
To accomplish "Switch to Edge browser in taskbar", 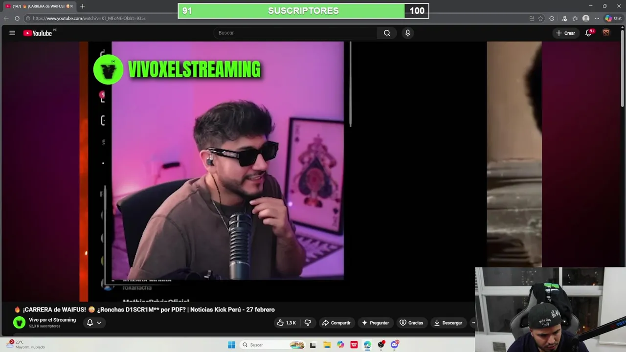I will coord(368,345).
